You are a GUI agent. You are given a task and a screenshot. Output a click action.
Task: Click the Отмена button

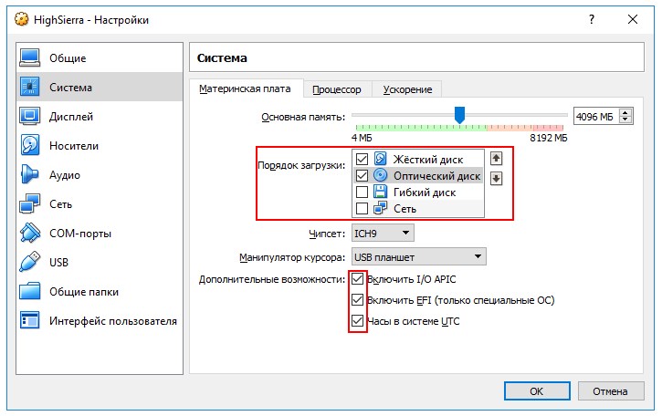610,391
